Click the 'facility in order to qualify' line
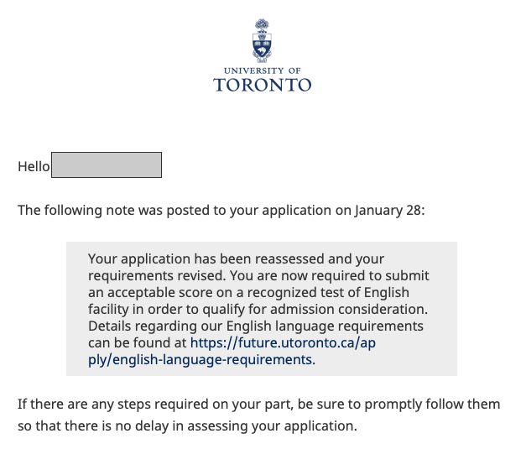Screen dimensions: 526x449 coord(258,309)
